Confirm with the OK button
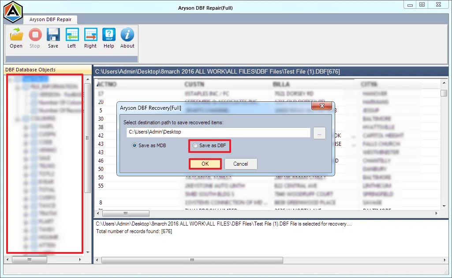This screenshot has width=452, height=278. (x=205, y=164)
